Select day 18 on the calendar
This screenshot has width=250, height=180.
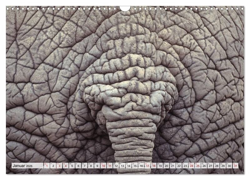(154, 166)
